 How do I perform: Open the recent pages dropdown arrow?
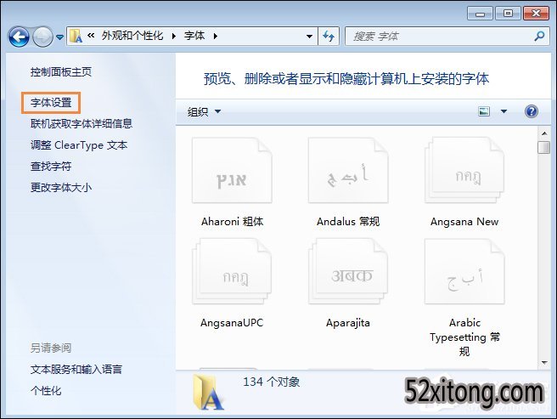click(x=60, y=37)
